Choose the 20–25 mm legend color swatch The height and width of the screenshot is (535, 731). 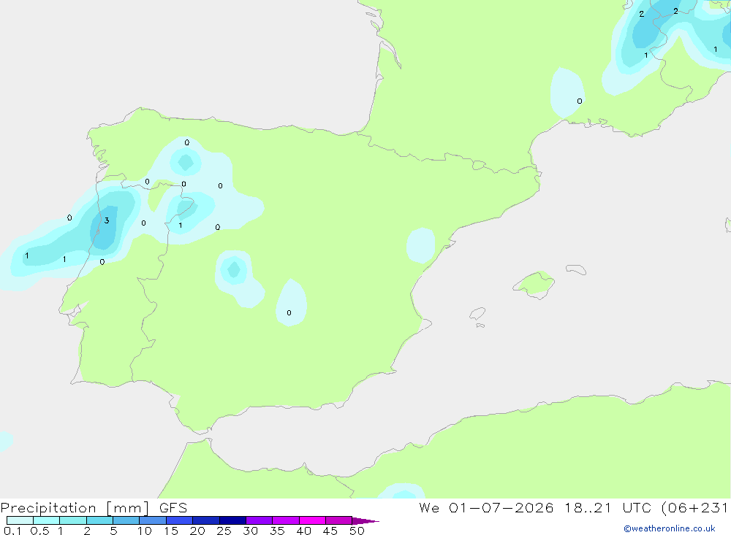(x=206, y=520)
